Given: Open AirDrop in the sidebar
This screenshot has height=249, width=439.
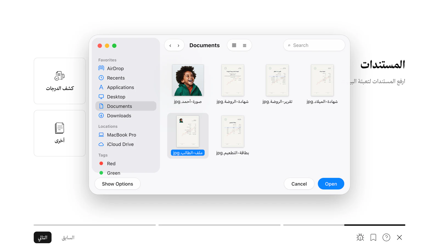Looking at the screenshot, I should 126,68.
